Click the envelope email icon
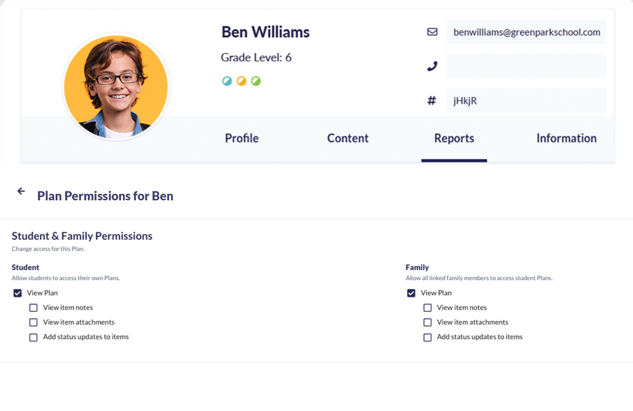Screen dimensions: 633x411 432,32
